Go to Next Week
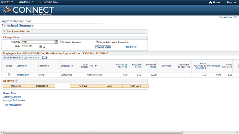 (131, 47)
